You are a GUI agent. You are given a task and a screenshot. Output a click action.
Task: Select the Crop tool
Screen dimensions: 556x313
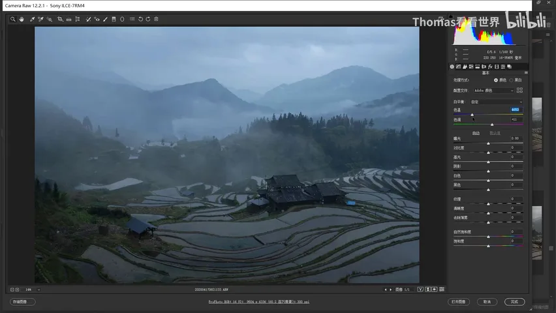[60, 19]
